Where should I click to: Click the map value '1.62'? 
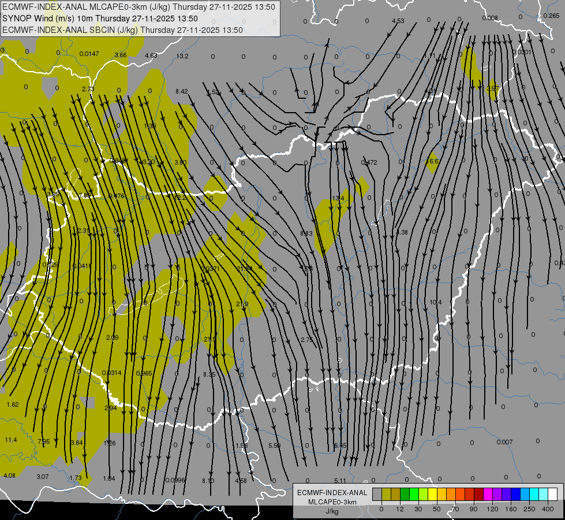13,404
